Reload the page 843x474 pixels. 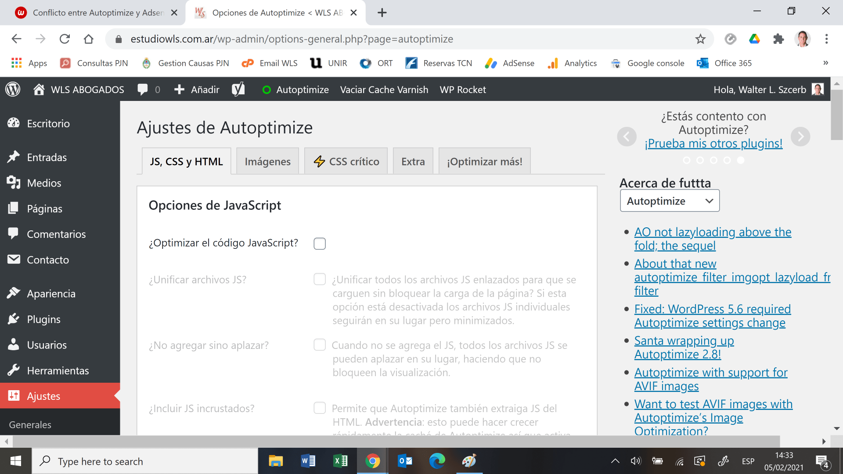[x=65, y=39]
